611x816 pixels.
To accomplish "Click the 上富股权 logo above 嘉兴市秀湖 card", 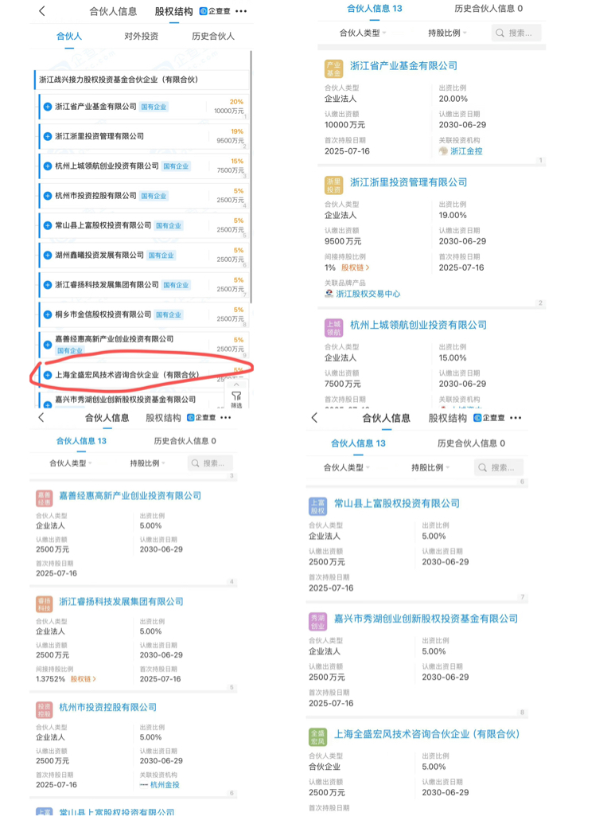I will 317,506.
